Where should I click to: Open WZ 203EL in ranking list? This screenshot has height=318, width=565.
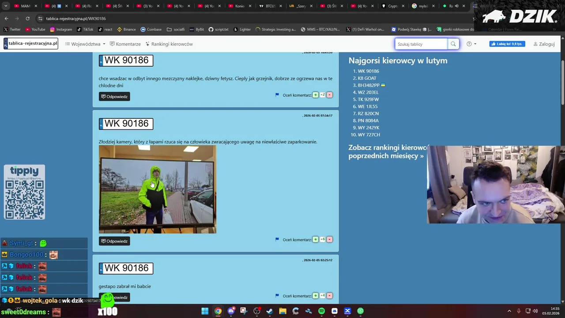tap(368, 92)
